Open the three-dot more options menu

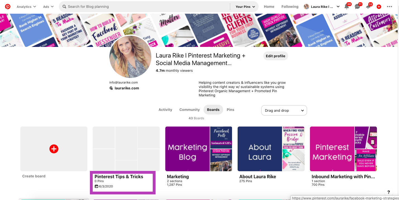(390, 7)
